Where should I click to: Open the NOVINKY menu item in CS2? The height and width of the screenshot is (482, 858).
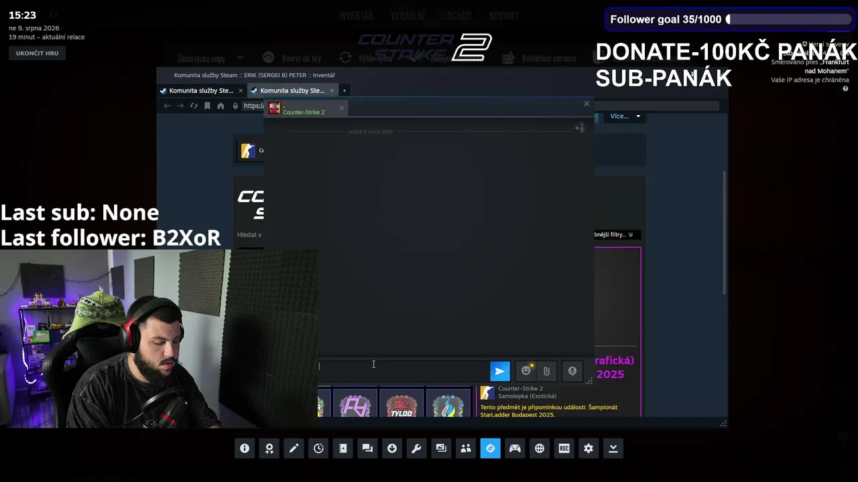pyautogui.click(x=504, y=16)
